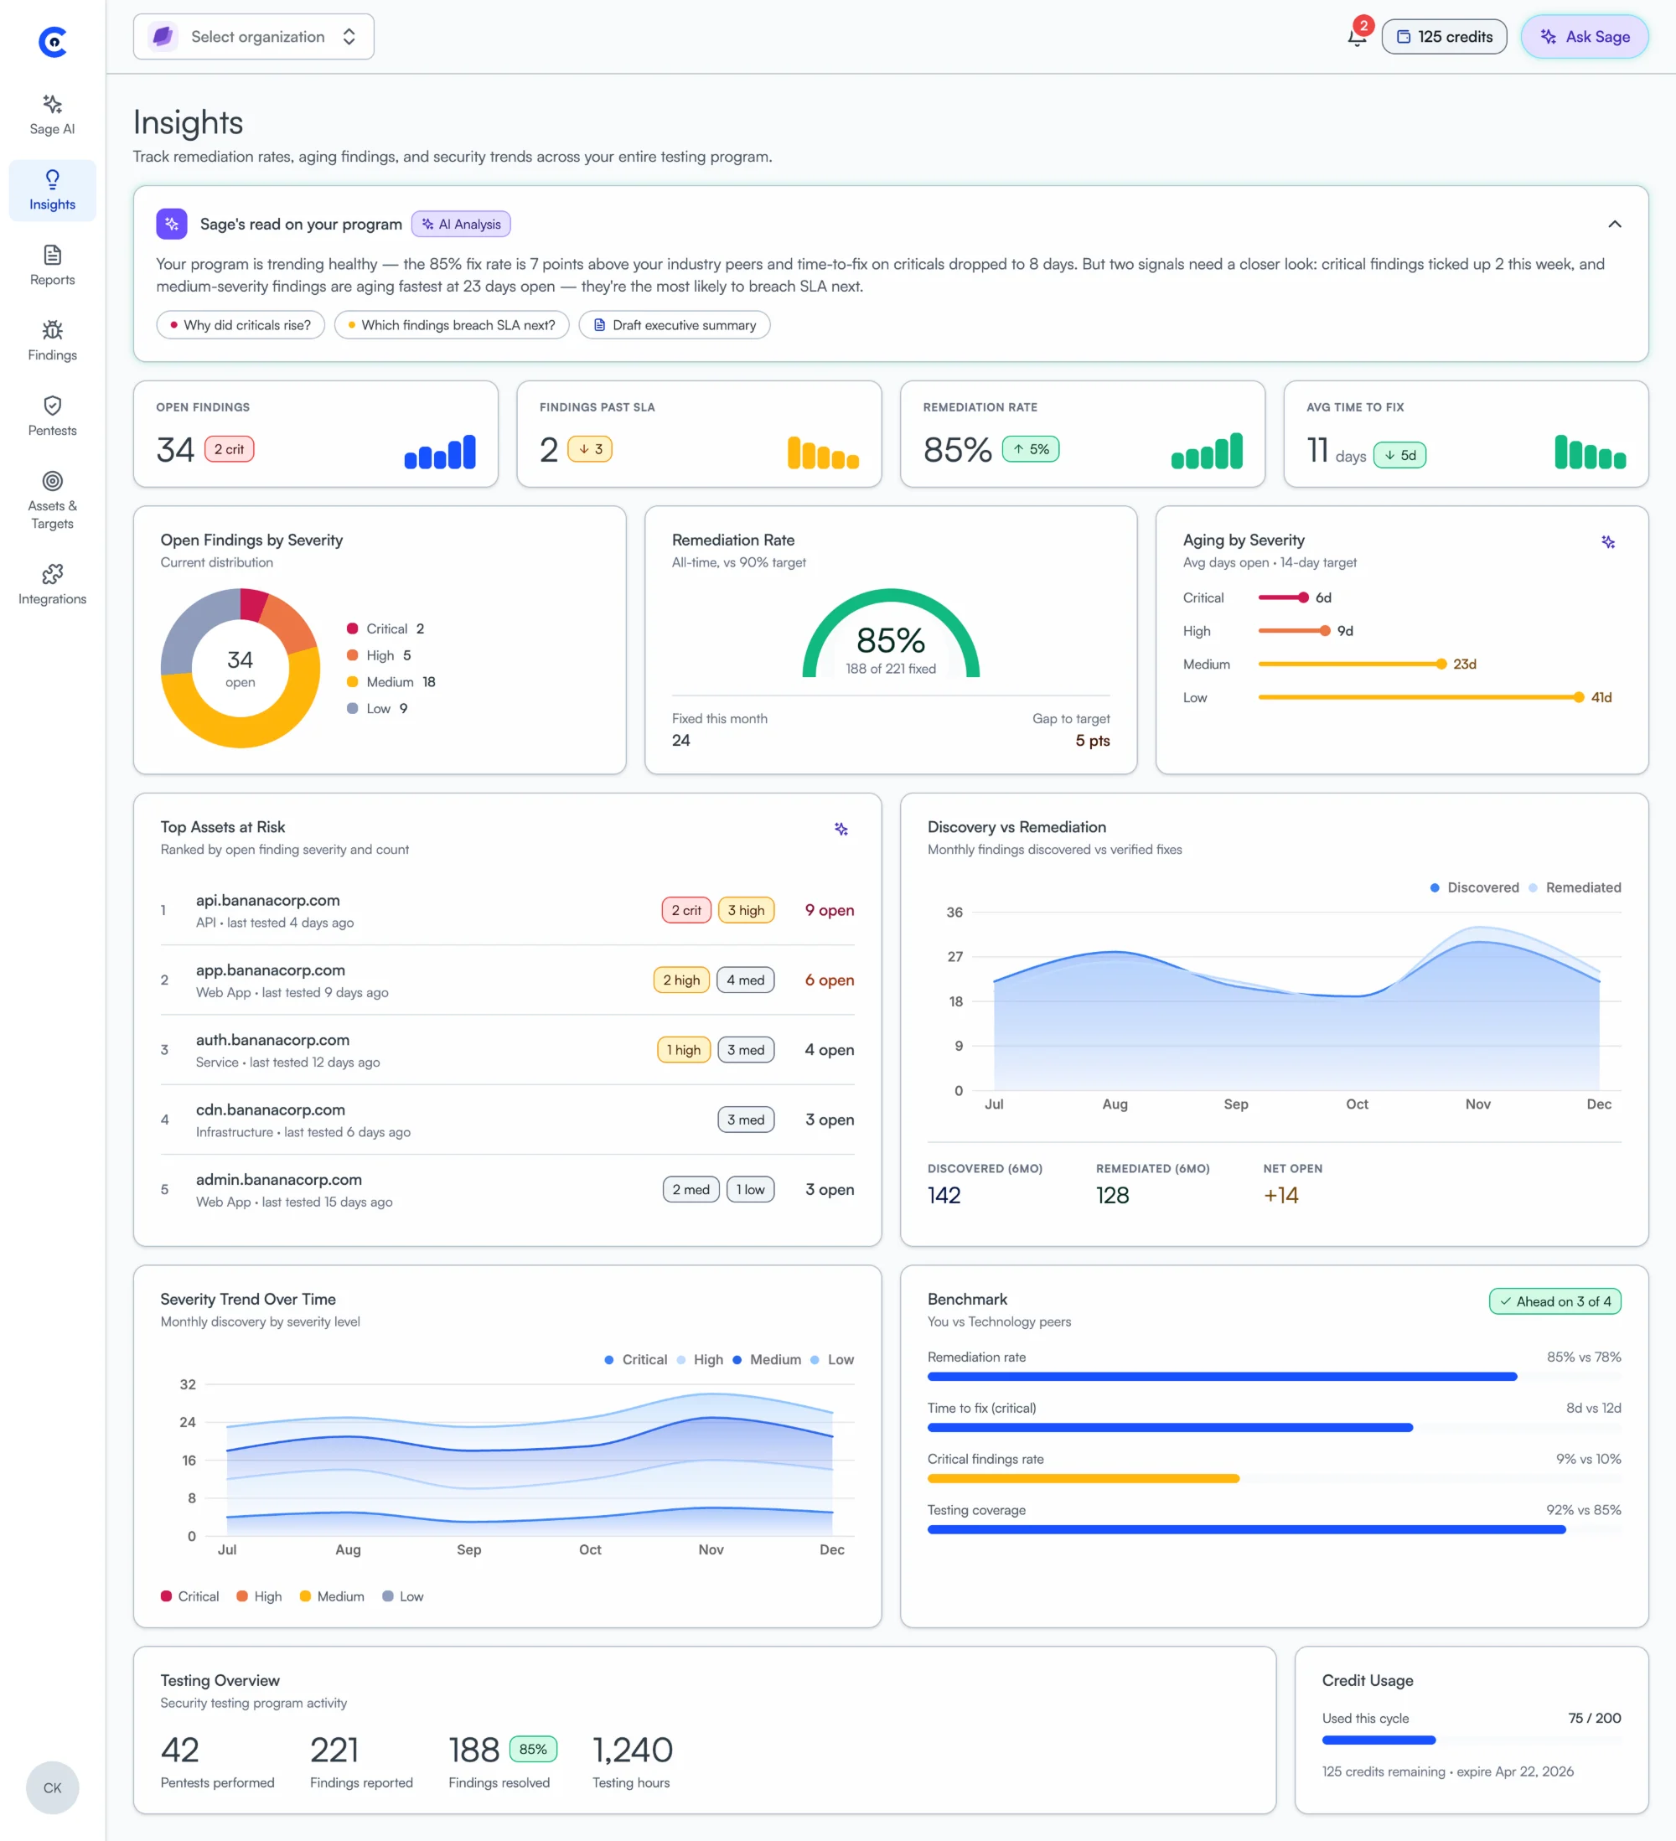Open cdn.bananacorp.com asset row
Image resolution: width=1676 pixels, height=1841 pixels.
(507, 1120)
